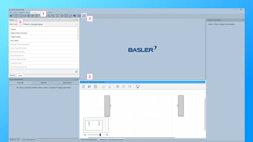Image resolution: width=253 pixels, height=142 pixels.
Task: Click the save recipe icon in the Workbench toolbar
Action: click(x=96, y=86)
